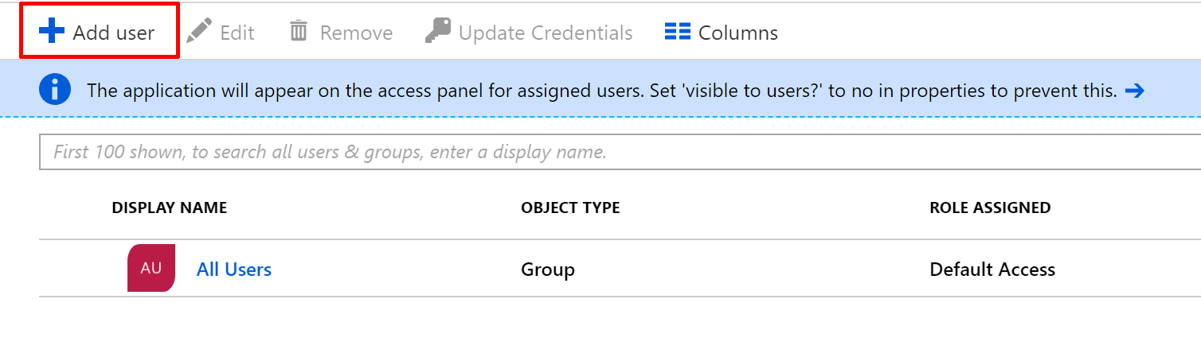
Task: Click the Add user label
Action: [x=114, y=33]
